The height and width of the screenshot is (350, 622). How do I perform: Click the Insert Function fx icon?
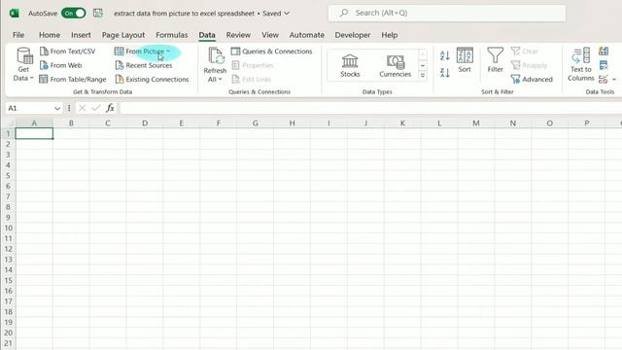tap(110, 108)
